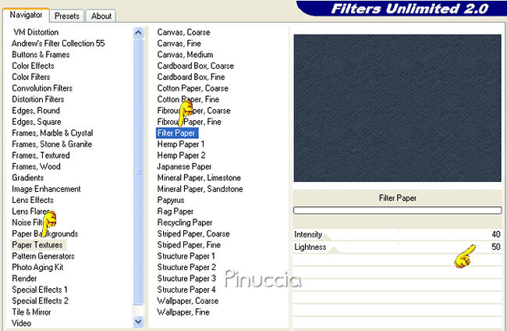Select Special Effects 2 category
The height and width of the screenshot is (331, 507).
(x=40, y=301)
